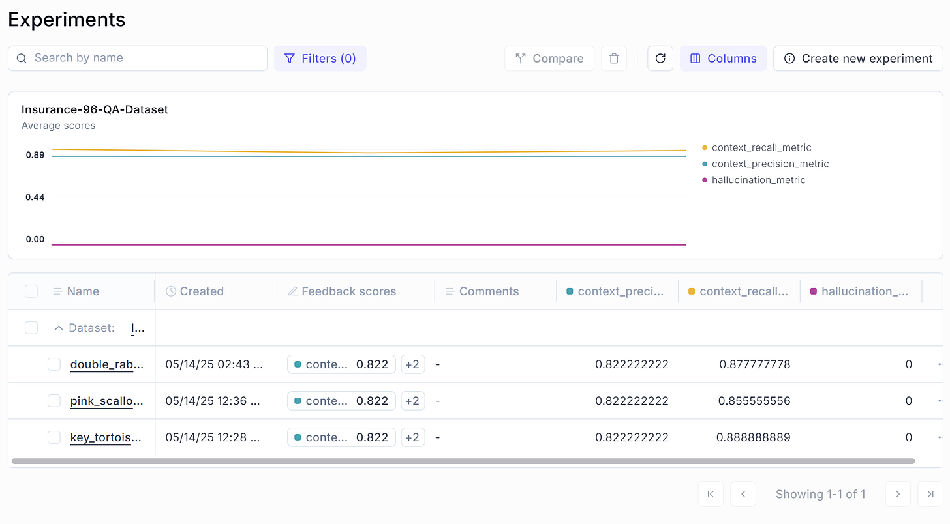
Task: Select checkbox for pink_scallo... experiment
Action: (54, 401)
